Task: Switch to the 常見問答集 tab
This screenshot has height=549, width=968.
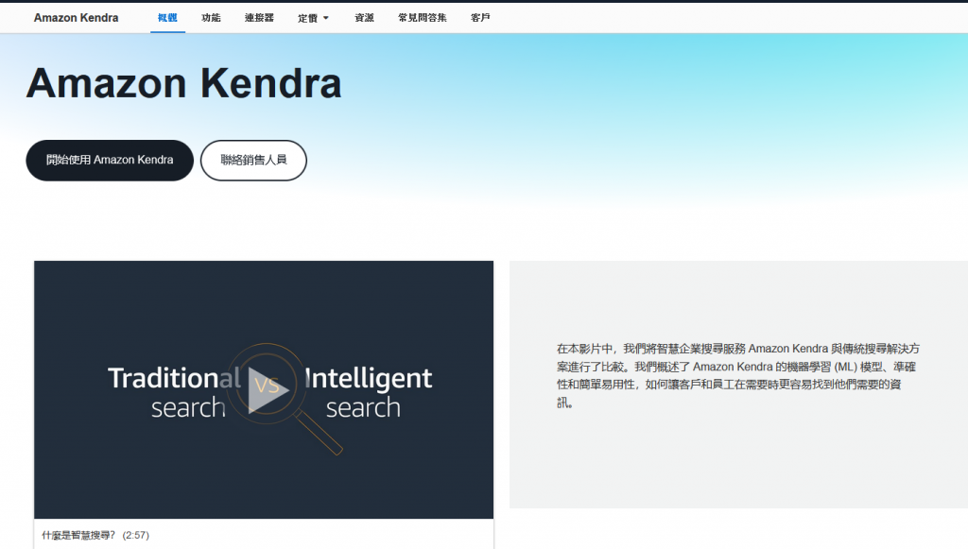Action: point(423,18)
